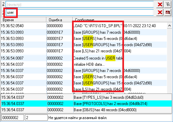Click the 'Ошибка' column header
The width and height of the screenshot is (173, 122).
click(59, 20)
